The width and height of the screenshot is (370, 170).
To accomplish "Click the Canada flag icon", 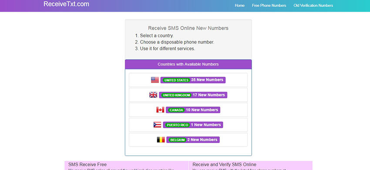I will (x=160, y=110).
